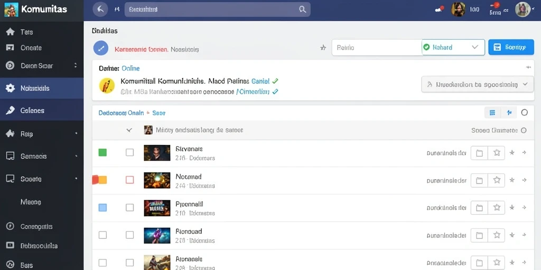
Task: Click the search bar input field
Action: pyautogui.click(x=217, y=9)
